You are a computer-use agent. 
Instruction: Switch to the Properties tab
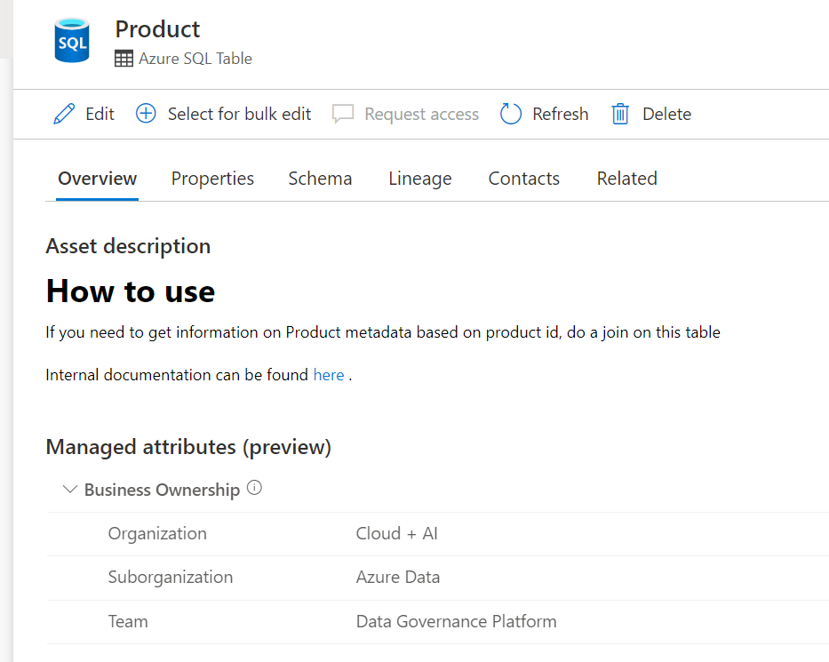212,179
